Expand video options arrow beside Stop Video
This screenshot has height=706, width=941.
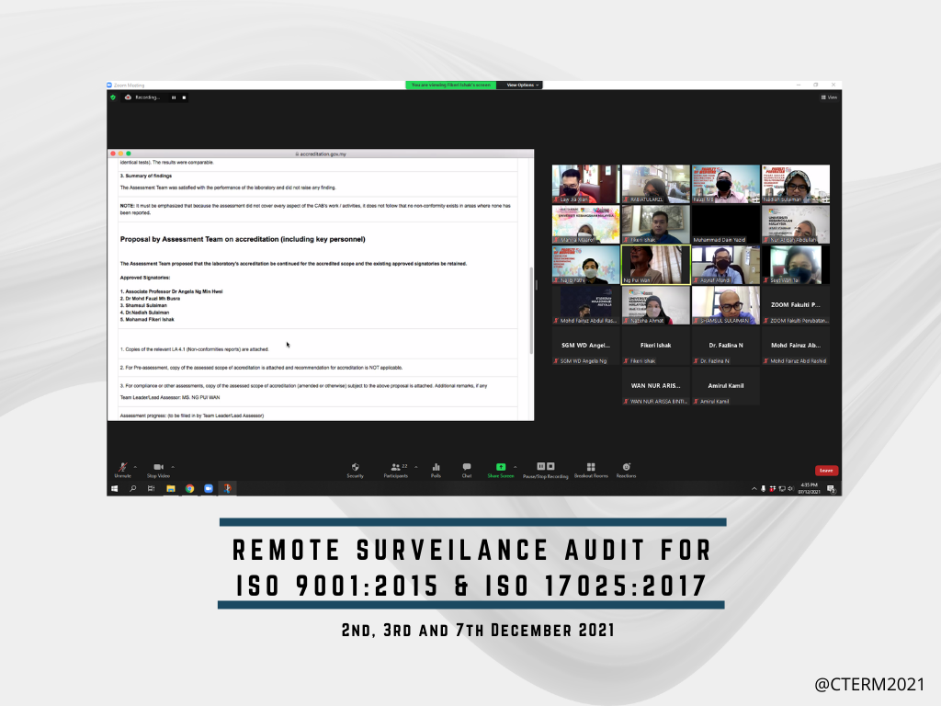coord(173,466)
